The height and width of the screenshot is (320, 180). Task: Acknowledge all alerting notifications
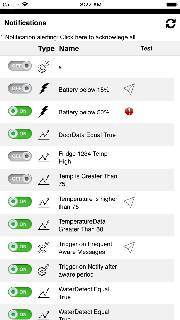coord(68,37)
